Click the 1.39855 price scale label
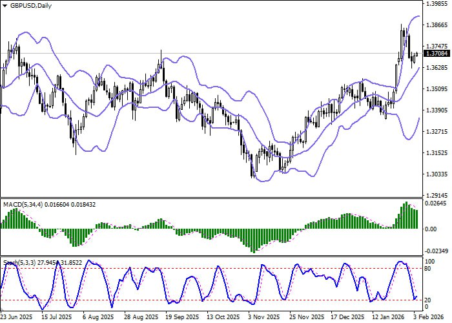This screenshot has height=323, width=452. 437,3
